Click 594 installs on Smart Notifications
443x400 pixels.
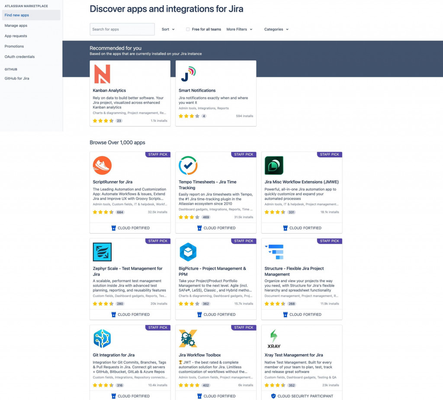click(244, 116)
